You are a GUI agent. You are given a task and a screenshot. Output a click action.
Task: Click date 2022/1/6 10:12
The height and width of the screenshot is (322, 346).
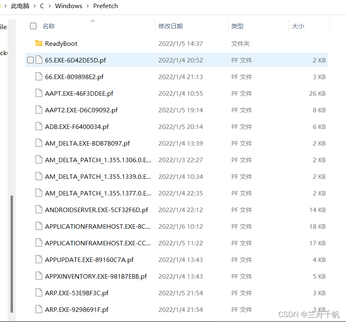click(181, 227)
